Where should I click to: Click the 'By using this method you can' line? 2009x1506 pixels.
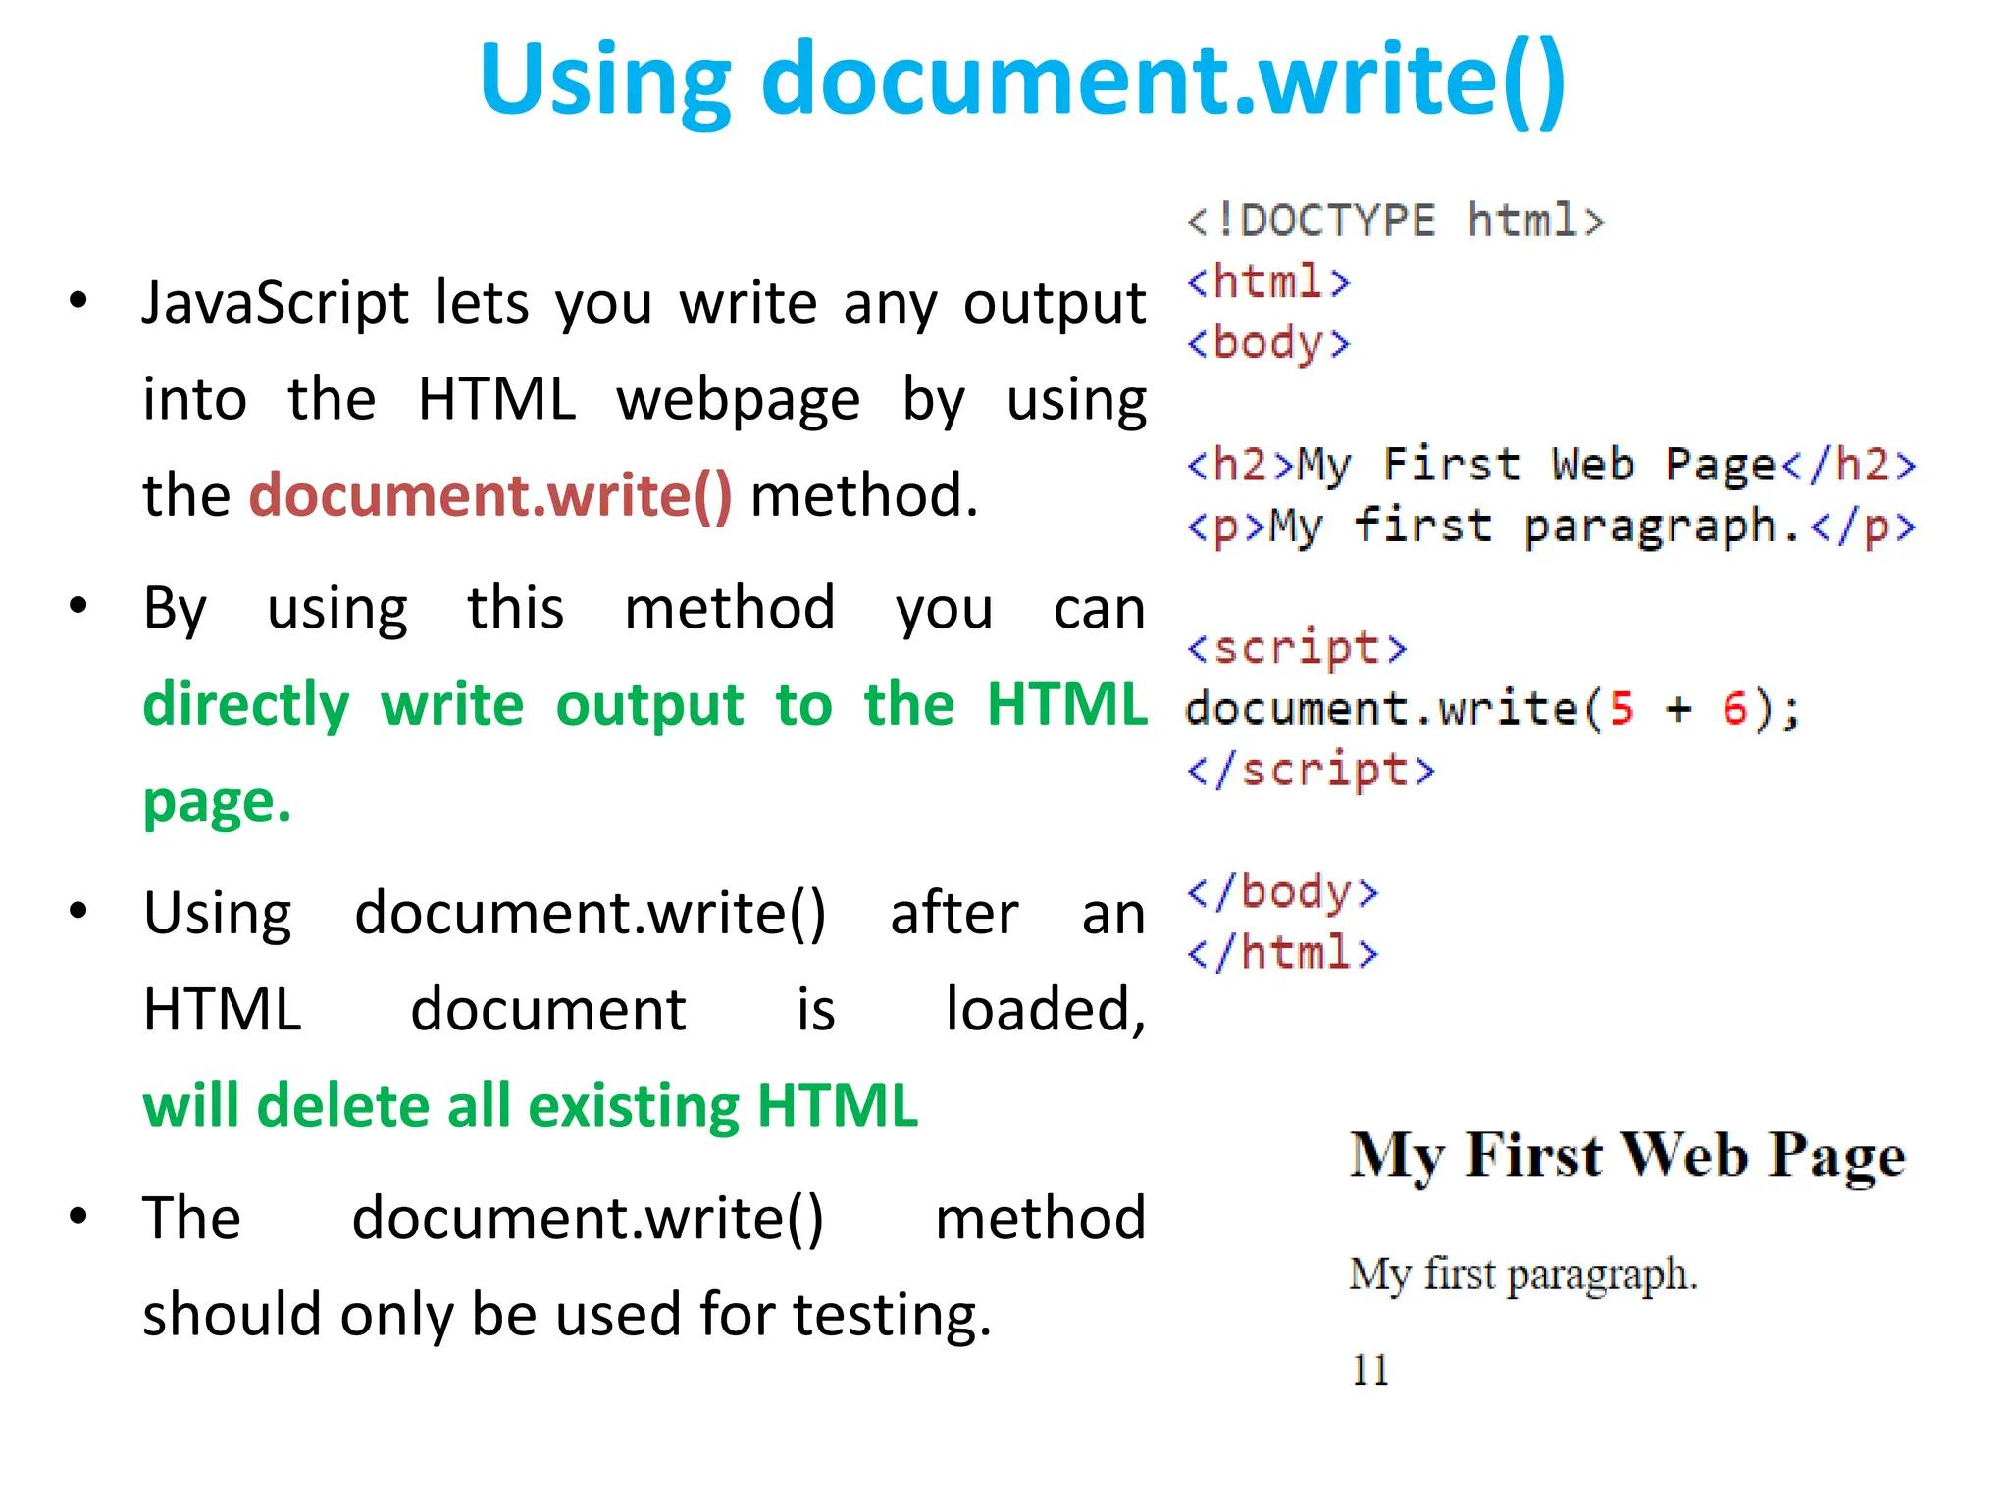click(644, 609)
